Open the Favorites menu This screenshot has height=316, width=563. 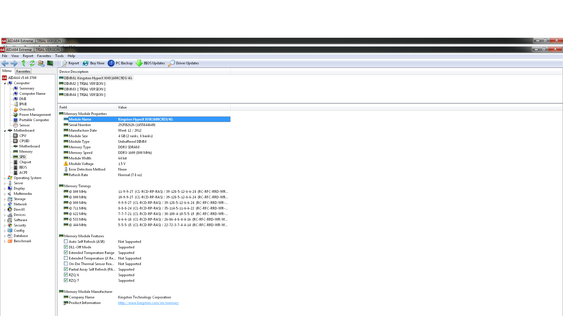[x=44, y=56]
